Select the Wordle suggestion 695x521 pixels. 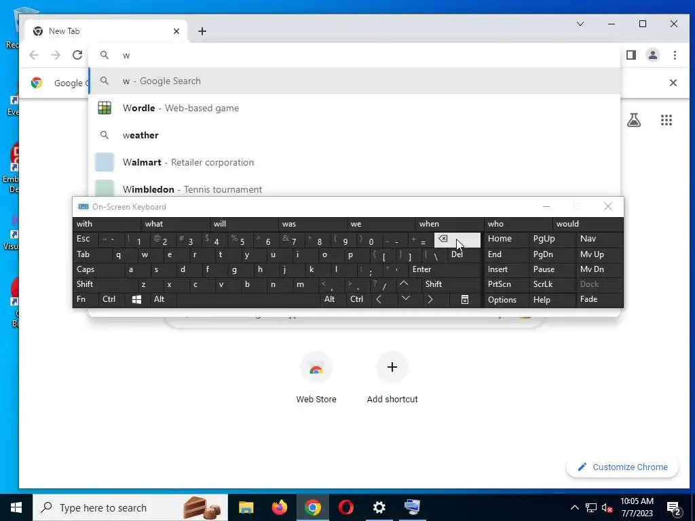tap(354, 108)
